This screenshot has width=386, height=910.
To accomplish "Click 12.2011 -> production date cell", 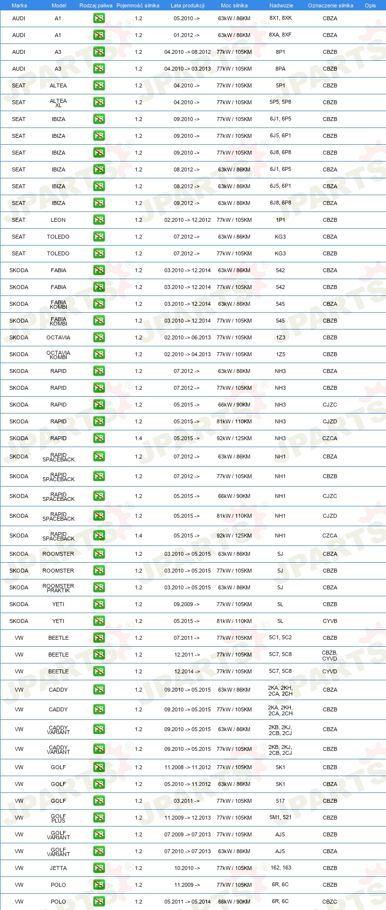I will (187, 655).
